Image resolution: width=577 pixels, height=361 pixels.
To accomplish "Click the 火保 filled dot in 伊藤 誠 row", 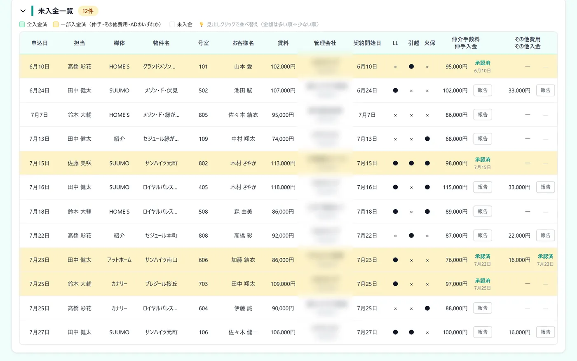I will 427,308.
